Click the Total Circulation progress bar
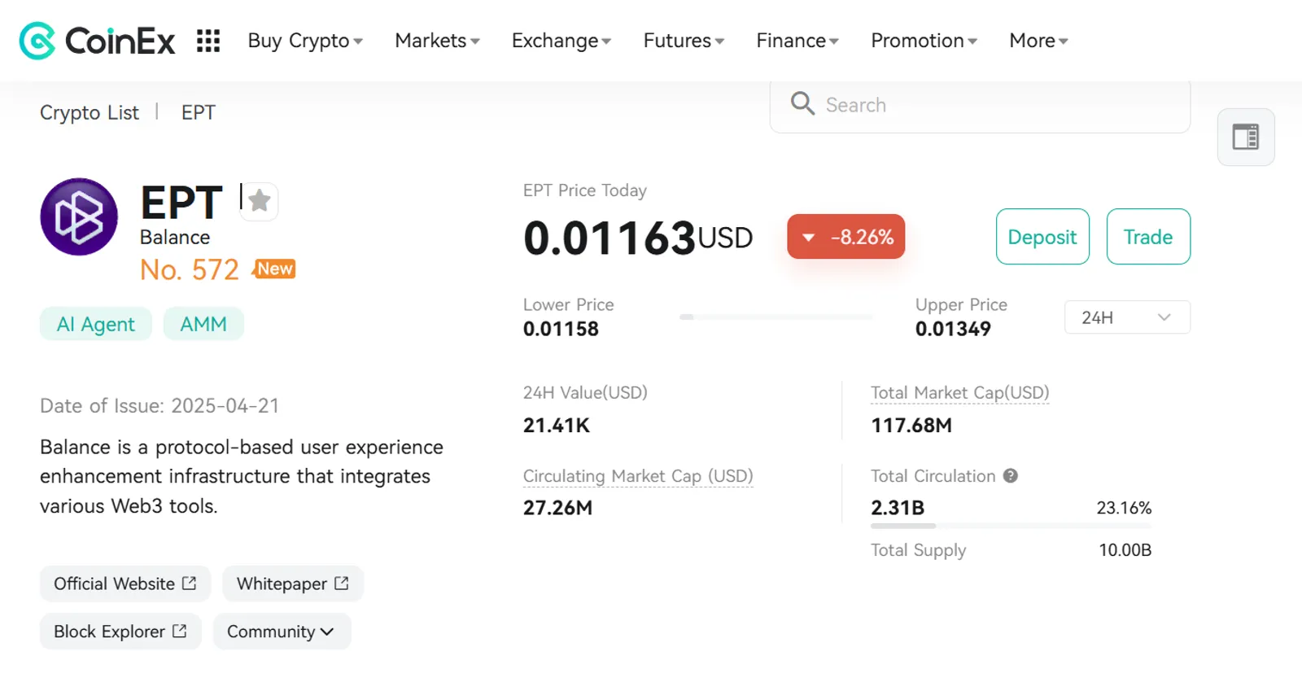The image size is (1302, 682). point(1011,526)
